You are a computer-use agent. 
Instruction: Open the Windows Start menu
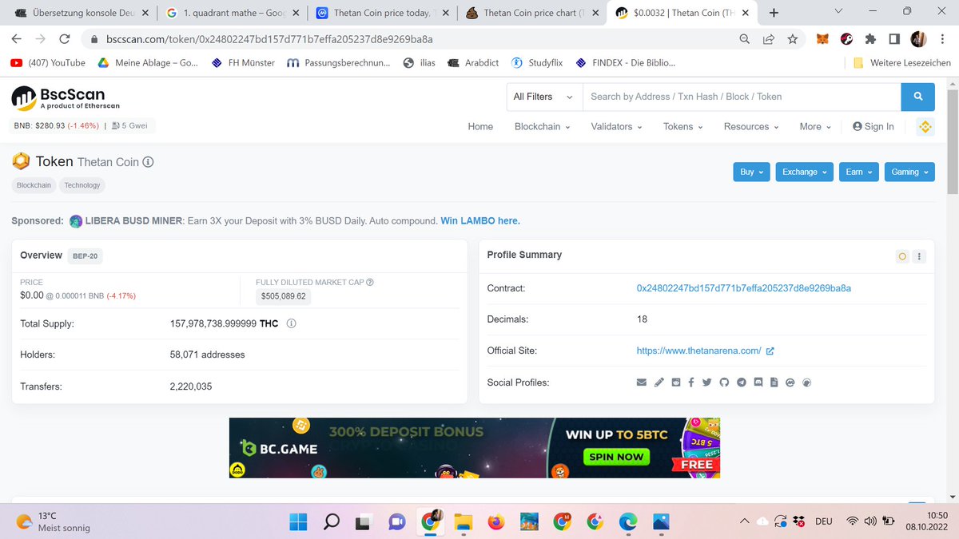(299, 522)
